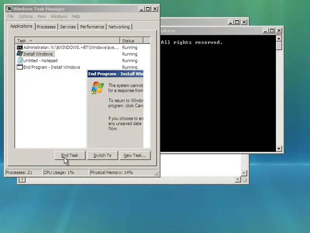Maximize the Task Manager window
The height and width of the screenshot is (233, 310).
point(148,9)
